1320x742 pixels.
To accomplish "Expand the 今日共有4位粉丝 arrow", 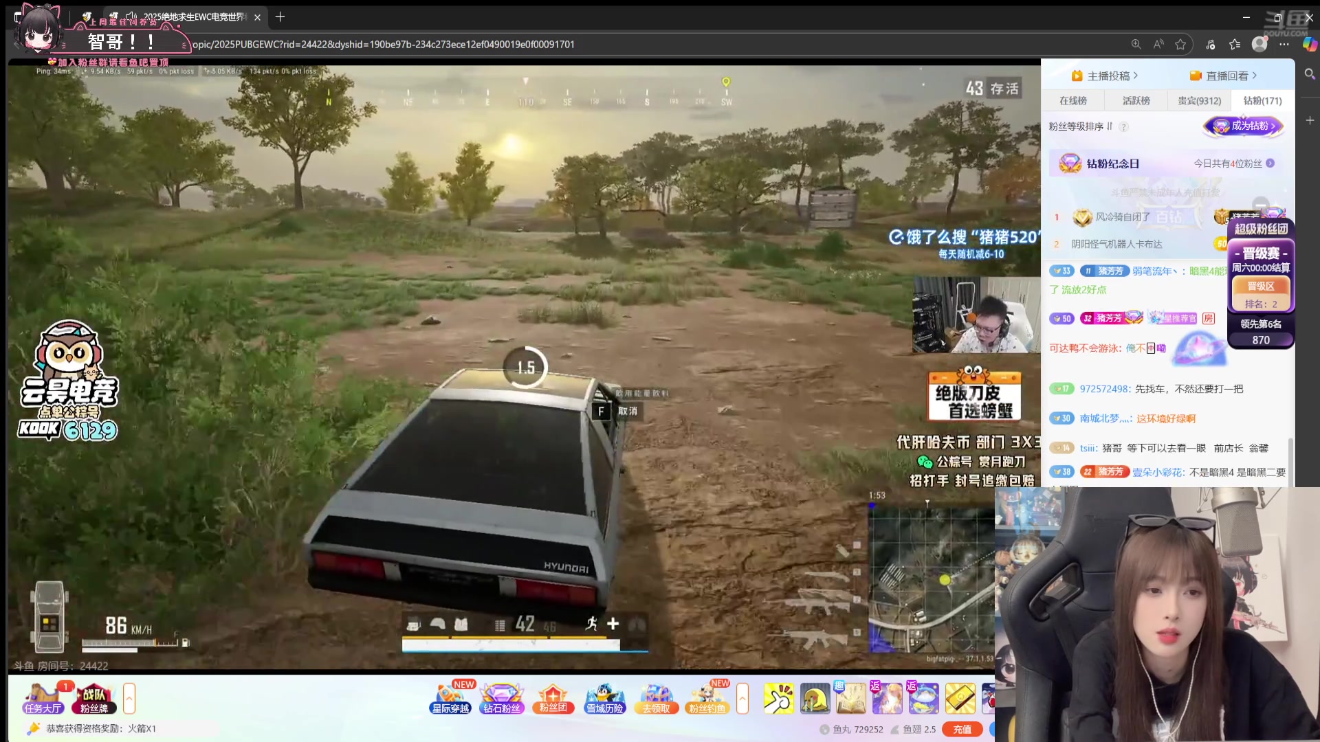I will tap(1270, 164).
